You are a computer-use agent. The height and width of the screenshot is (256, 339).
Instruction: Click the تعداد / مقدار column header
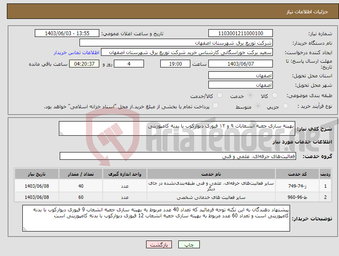point(81,174)
